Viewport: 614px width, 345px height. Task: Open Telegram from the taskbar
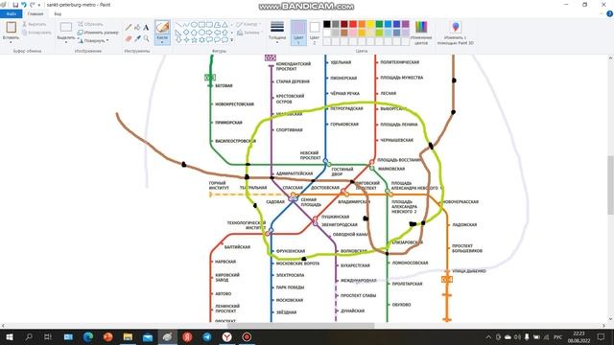click(x=207, y=336)
